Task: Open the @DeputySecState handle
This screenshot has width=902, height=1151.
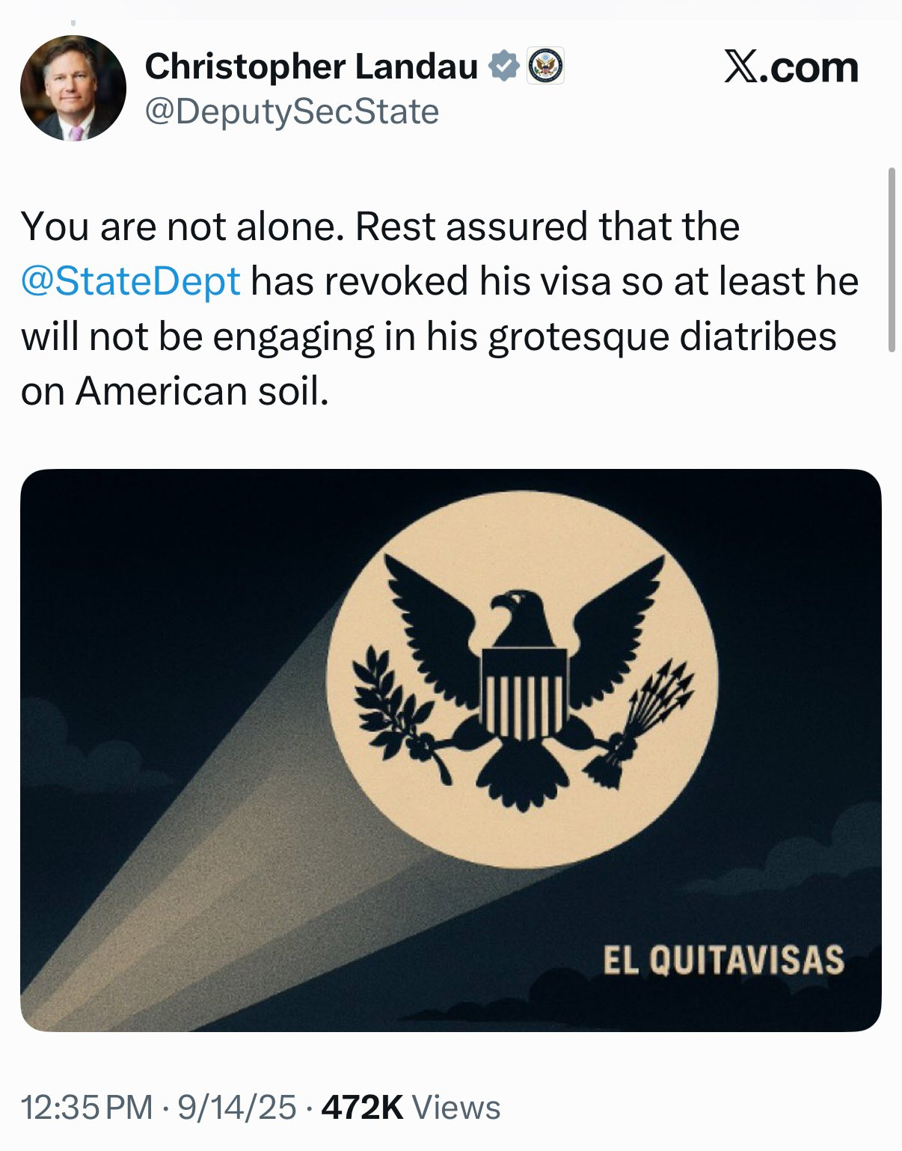Action: [292, 112]
